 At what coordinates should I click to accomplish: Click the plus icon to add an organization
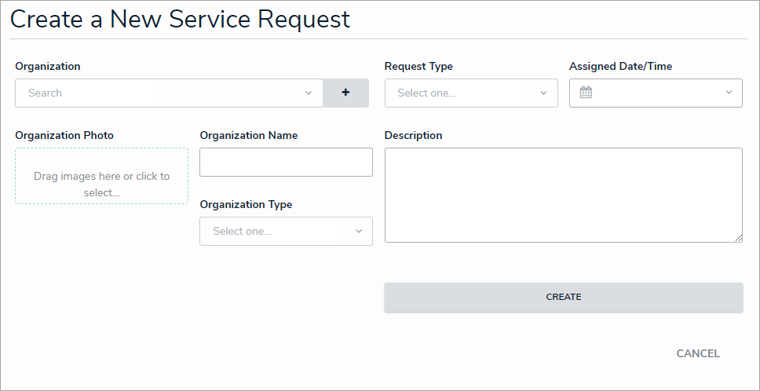point(345,93)
